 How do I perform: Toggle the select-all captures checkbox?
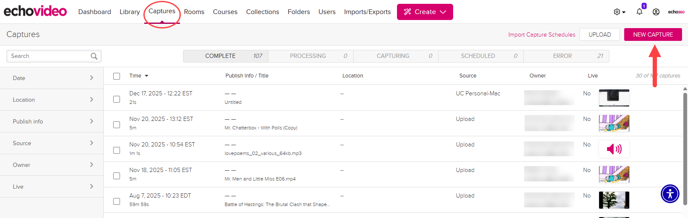pos(117,76)
